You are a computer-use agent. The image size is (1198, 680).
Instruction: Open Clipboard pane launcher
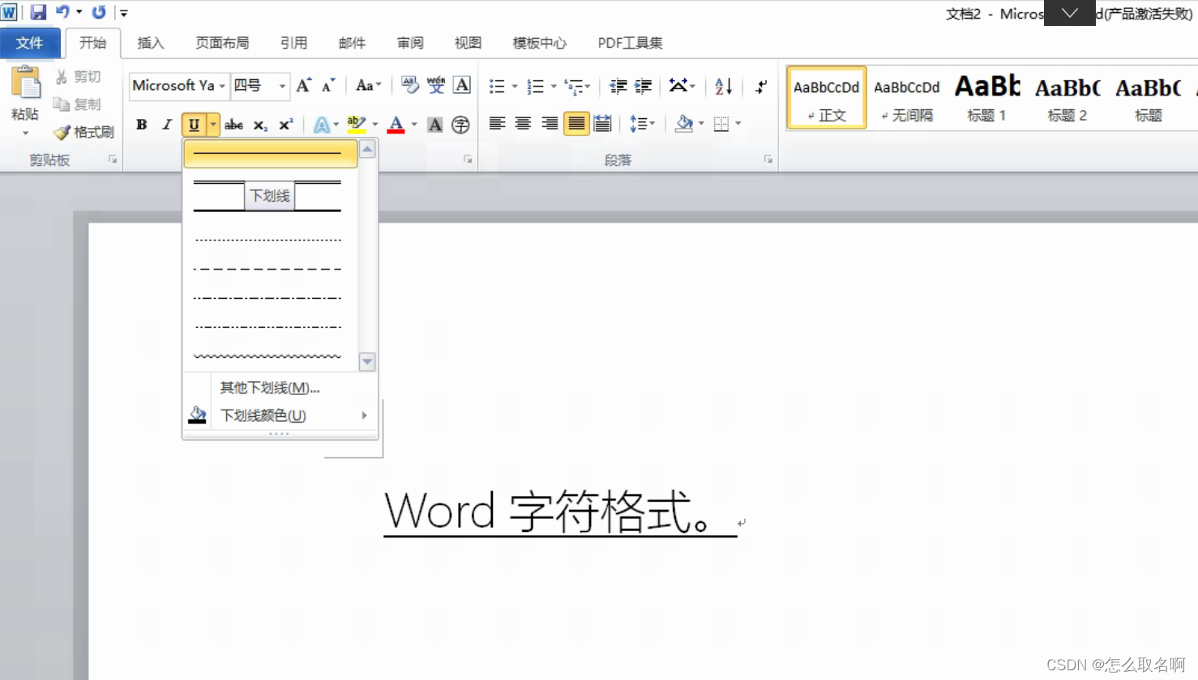(x=113, y=159)
